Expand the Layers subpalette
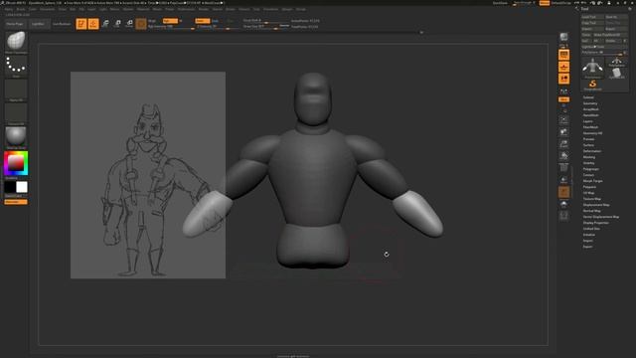 [587, 121]
